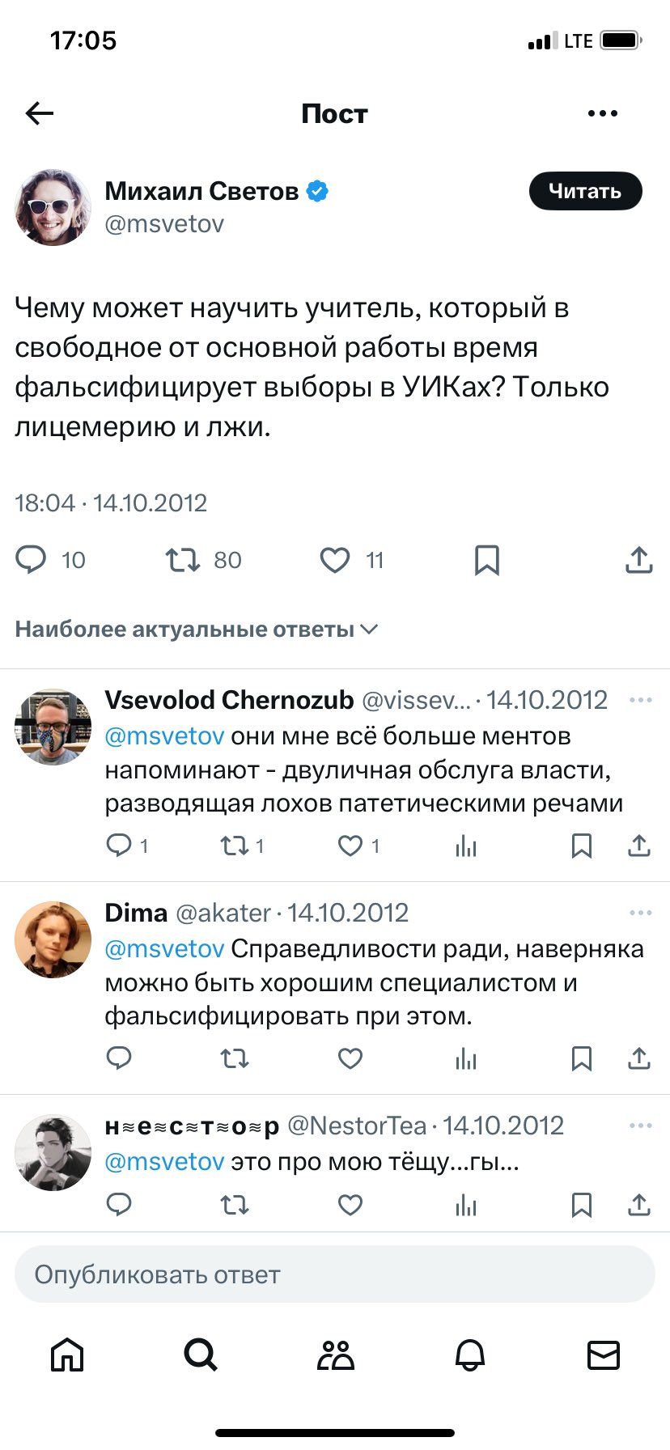This screenshot has width=670, height=1450.
Task: Open more options for Dima's reply
Action: coord(640,913)
